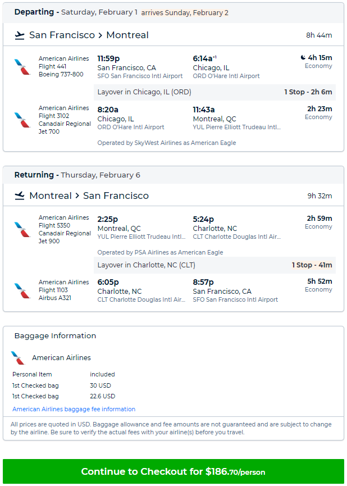Image resolution: width=347 pixels, height=486 pixels.
Task: Click the American Airlines logo for Flight 1103
Action: (x=22, y=290)
